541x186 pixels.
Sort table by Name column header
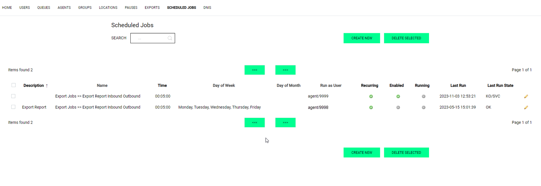tap(102, 85)
